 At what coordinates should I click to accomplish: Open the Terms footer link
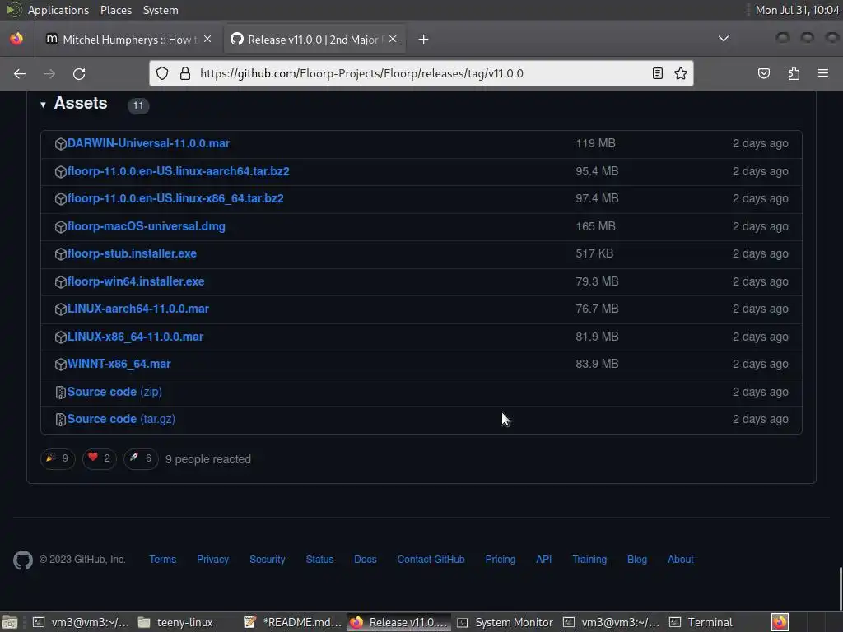coord(162,560)
